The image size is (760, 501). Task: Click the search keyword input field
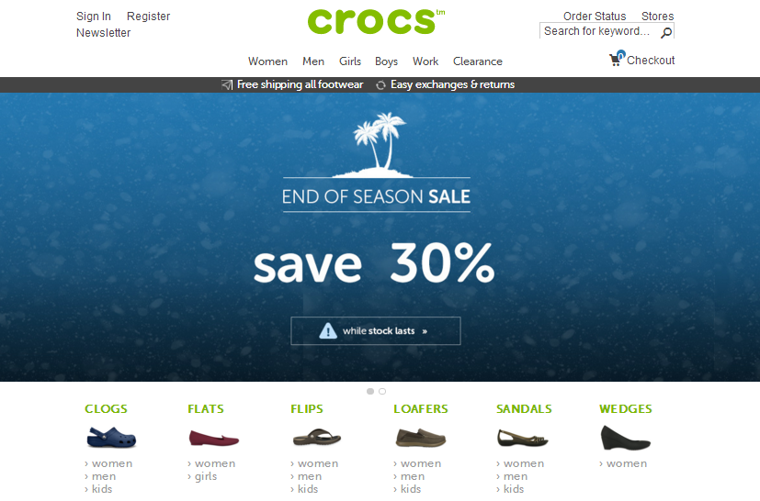[x=599, y=31]
